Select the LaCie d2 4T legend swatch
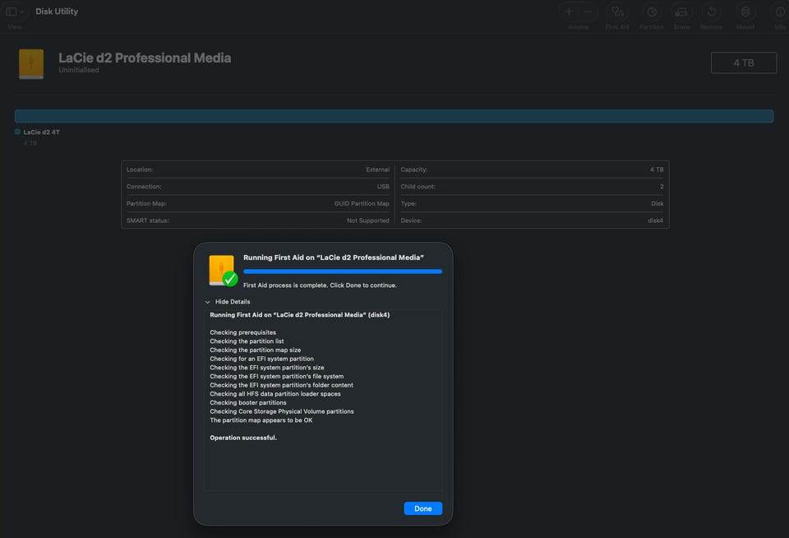789x538 pixels. coord(18,132)
